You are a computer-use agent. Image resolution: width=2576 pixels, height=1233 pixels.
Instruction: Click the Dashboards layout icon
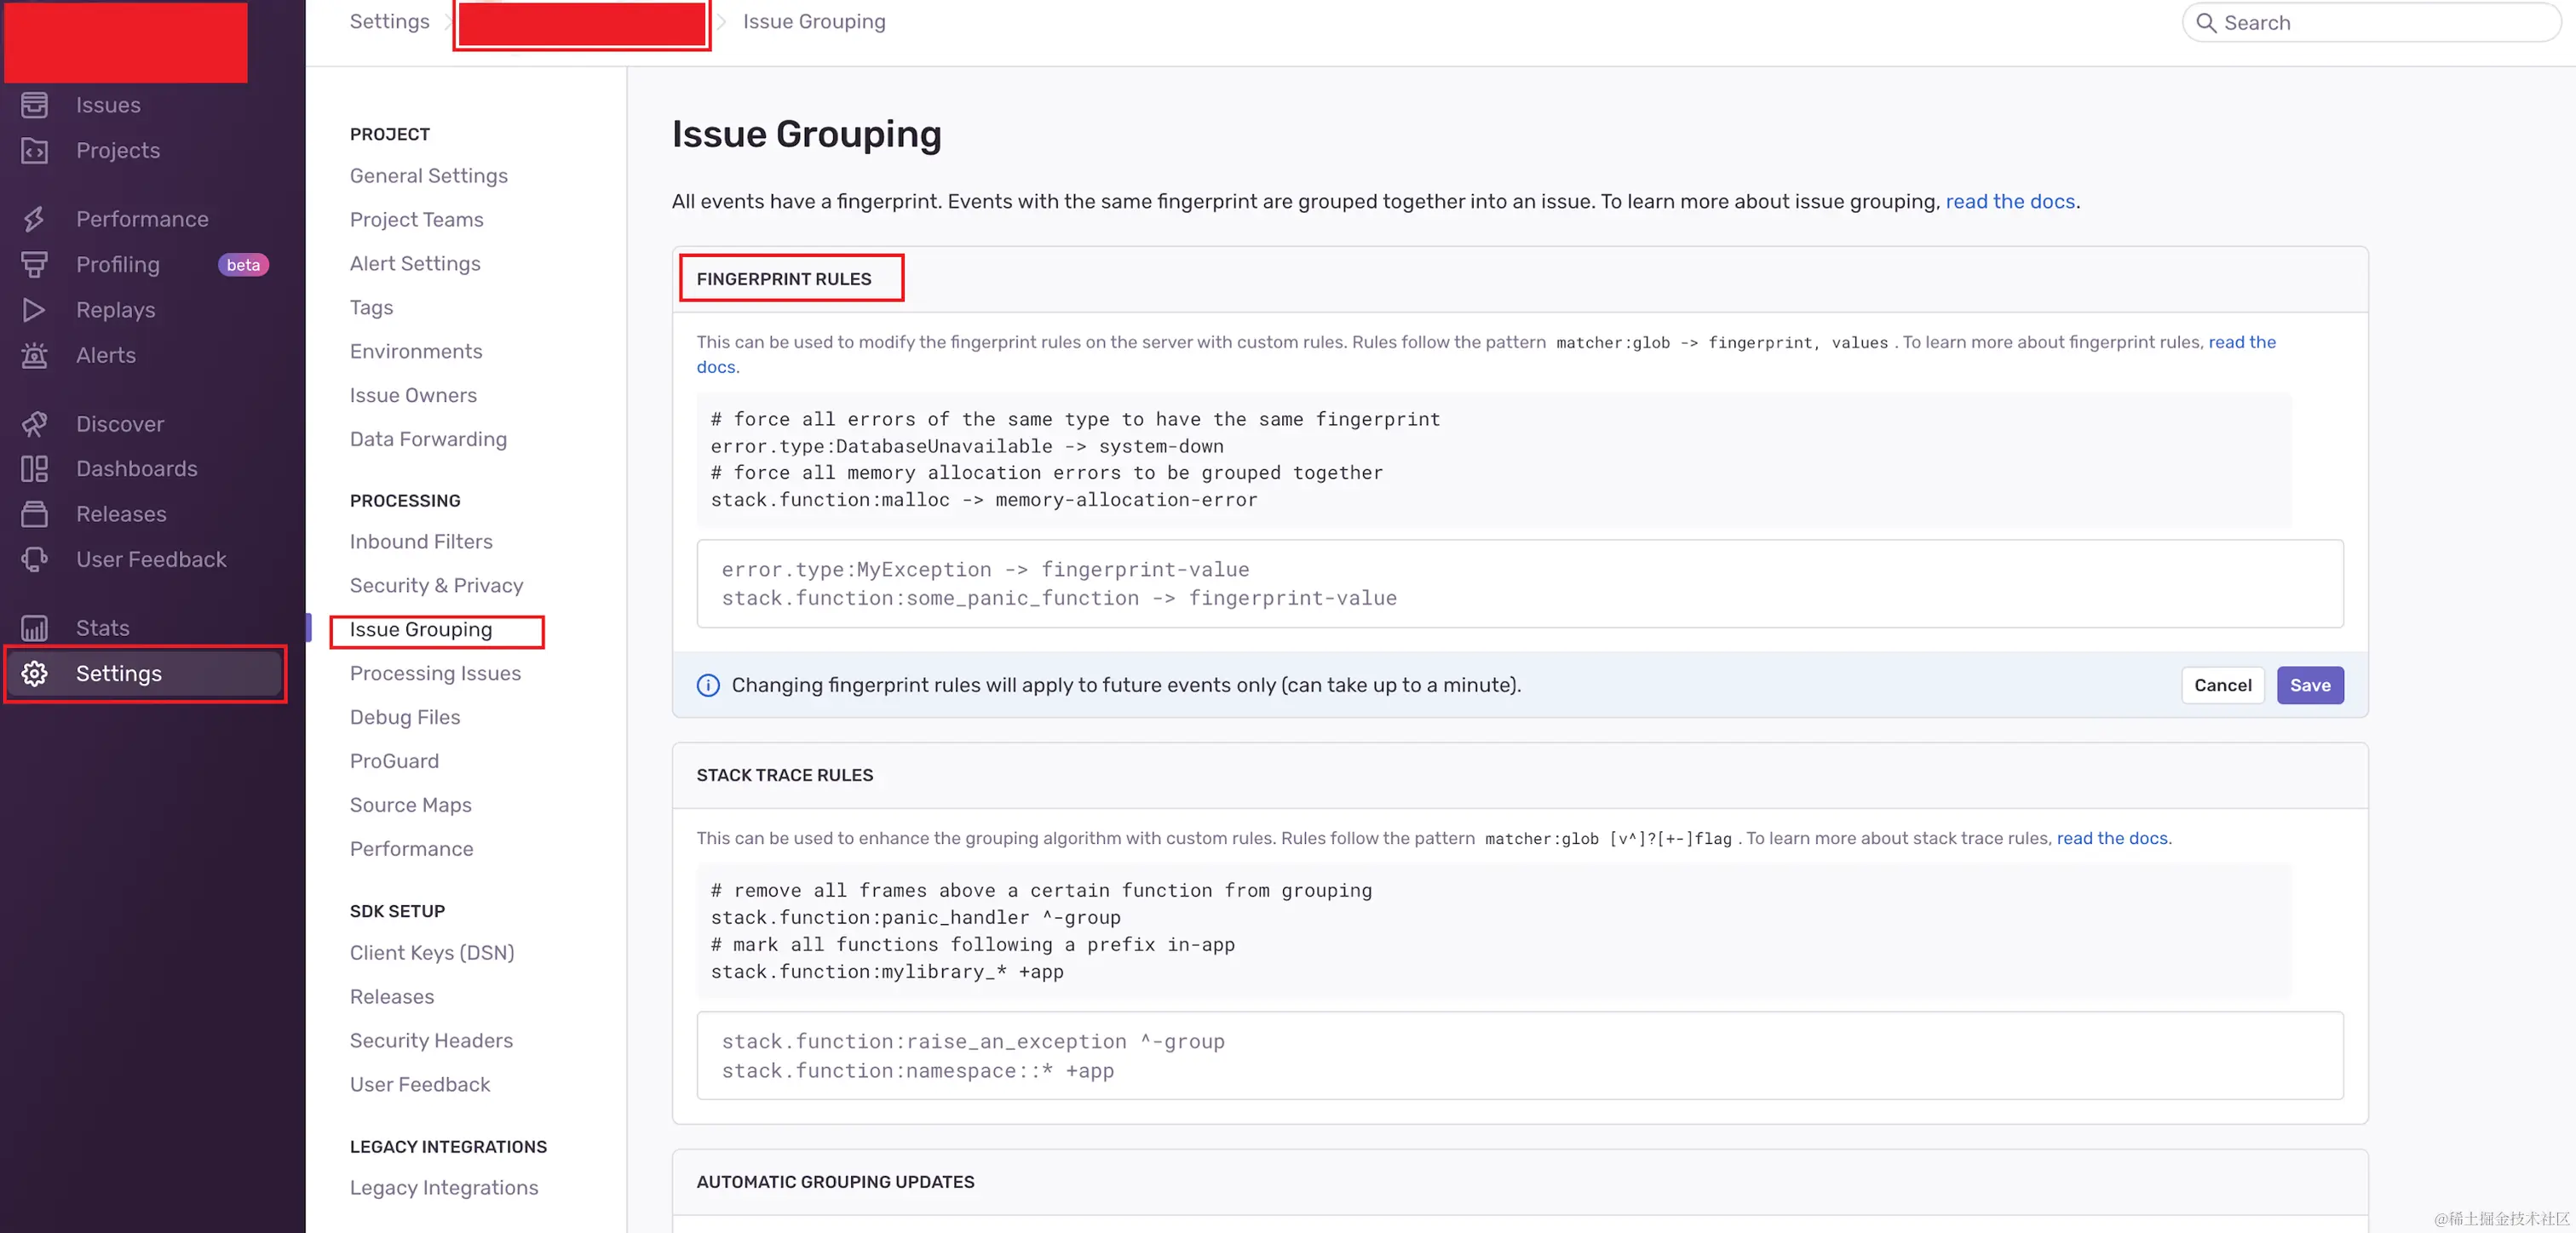[x=34, y=469]
